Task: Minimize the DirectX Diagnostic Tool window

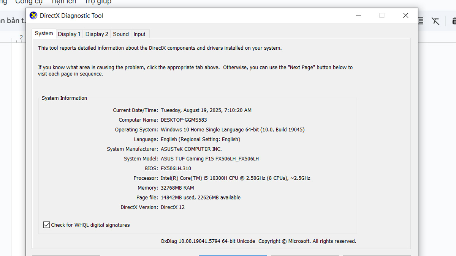Action: click(358, 16)
